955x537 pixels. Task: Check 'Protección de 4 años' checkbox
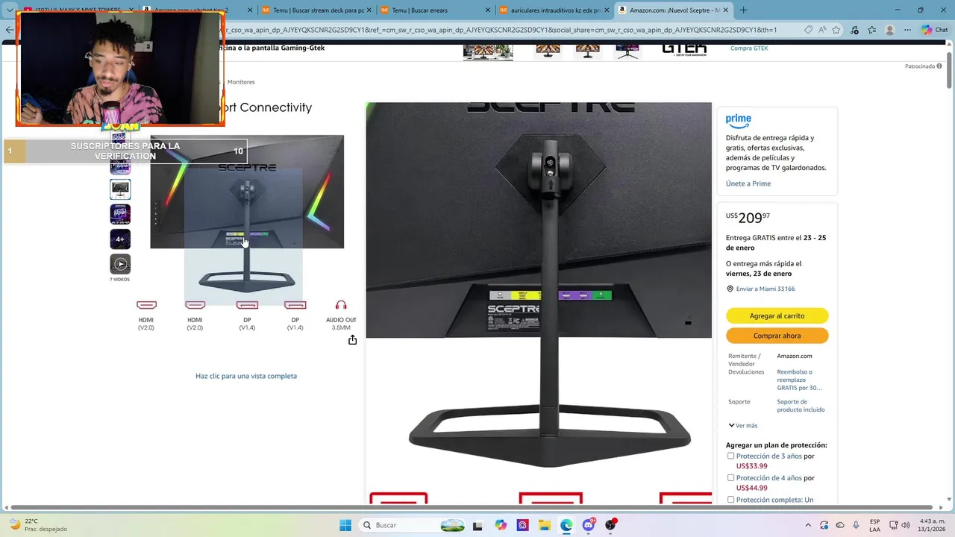(731, 478)
